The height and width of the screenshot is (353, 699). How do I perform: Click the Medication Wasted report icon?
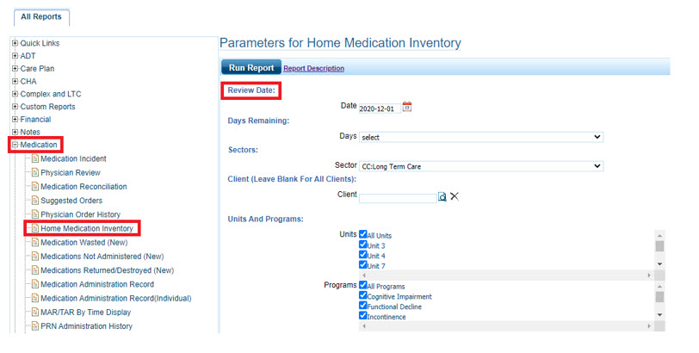click(34, 243)
